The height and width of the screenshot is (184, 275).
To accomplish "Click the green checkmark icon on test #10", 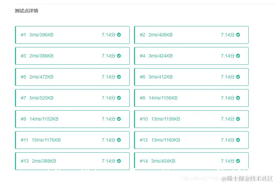I will (x=238, y=119).
